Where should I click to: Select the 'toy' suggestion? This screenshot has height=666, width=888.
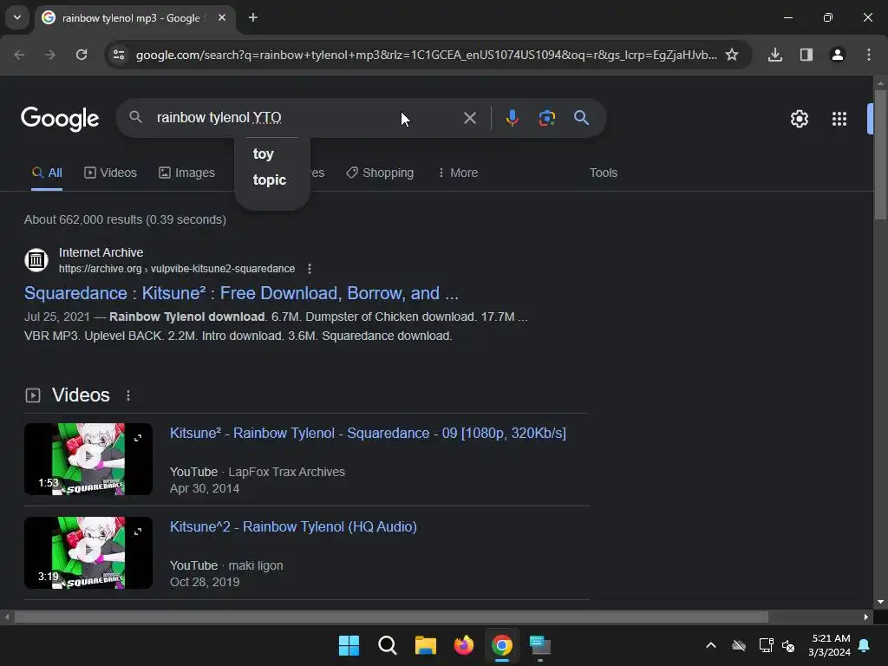pyautogui.click(x=264, y=154)
